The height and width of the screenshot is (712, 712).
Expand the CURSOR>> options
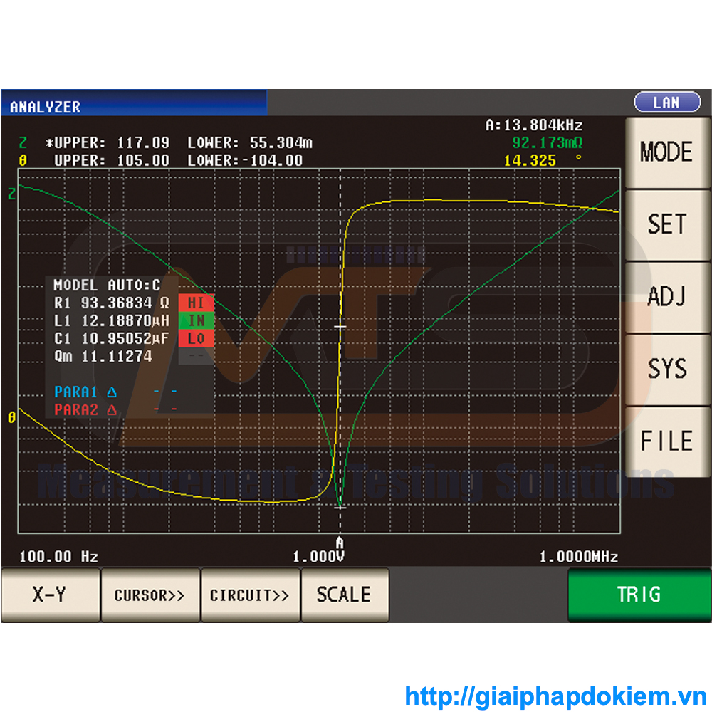(150, 595)
